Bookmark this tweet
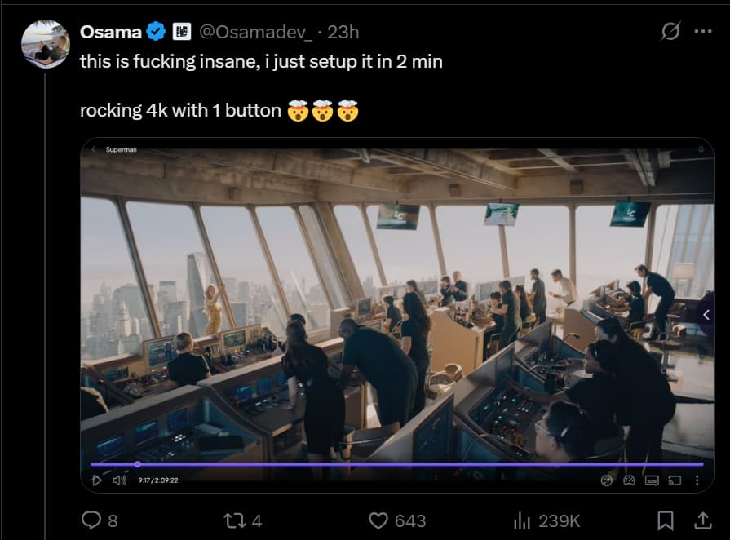 coord(666,520)
